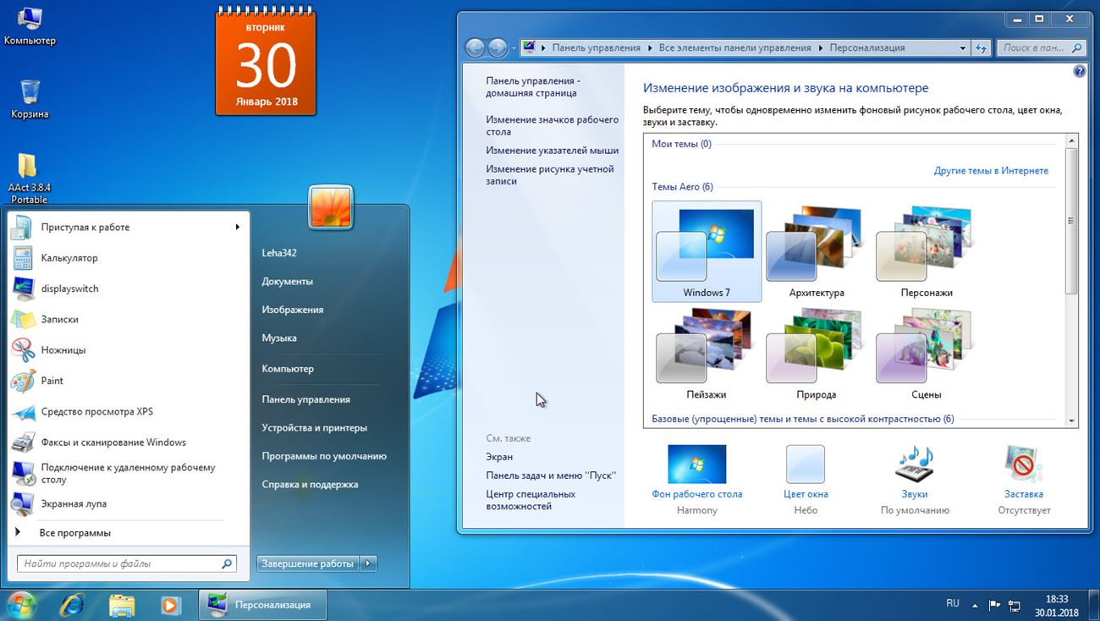
Task: Open the address bar history dropdown
Action: 963,48
